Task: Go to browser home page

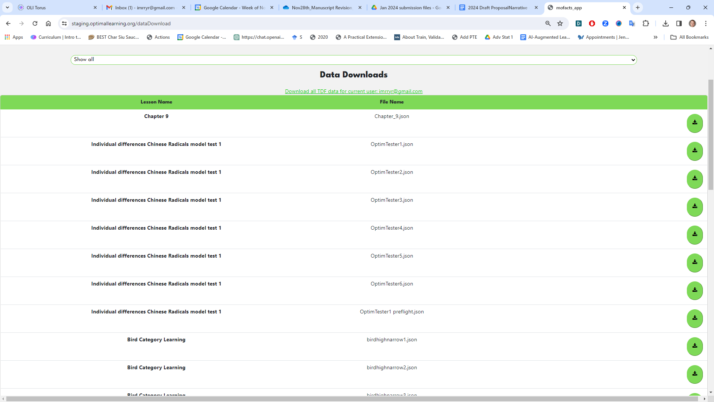Action: [48, 23]
